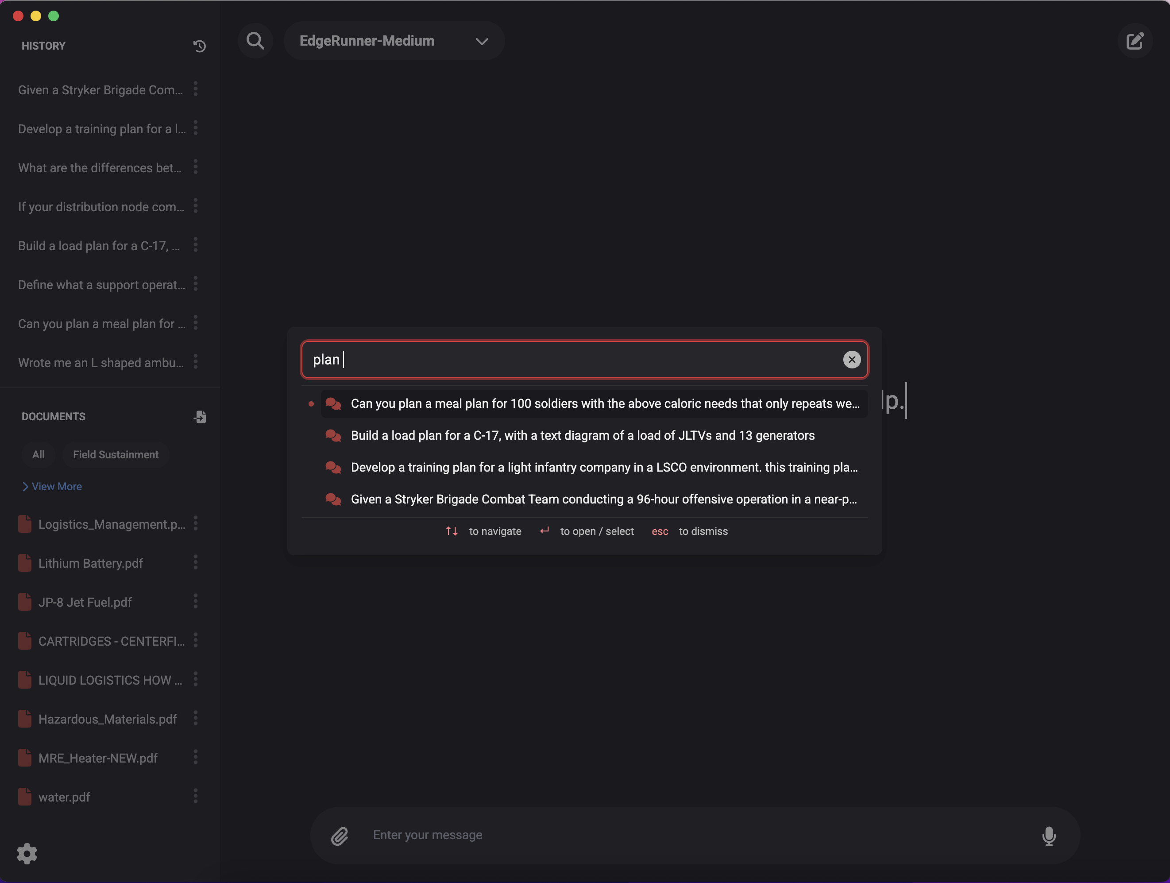Open the C-17 load plan search result
This screenshot has height=883, width=1170.
point(583,435)
